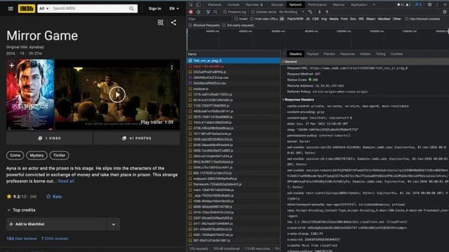Open the 7 Critic reviews link
This screenshot has height=252, width=449.
coord(55,239)
